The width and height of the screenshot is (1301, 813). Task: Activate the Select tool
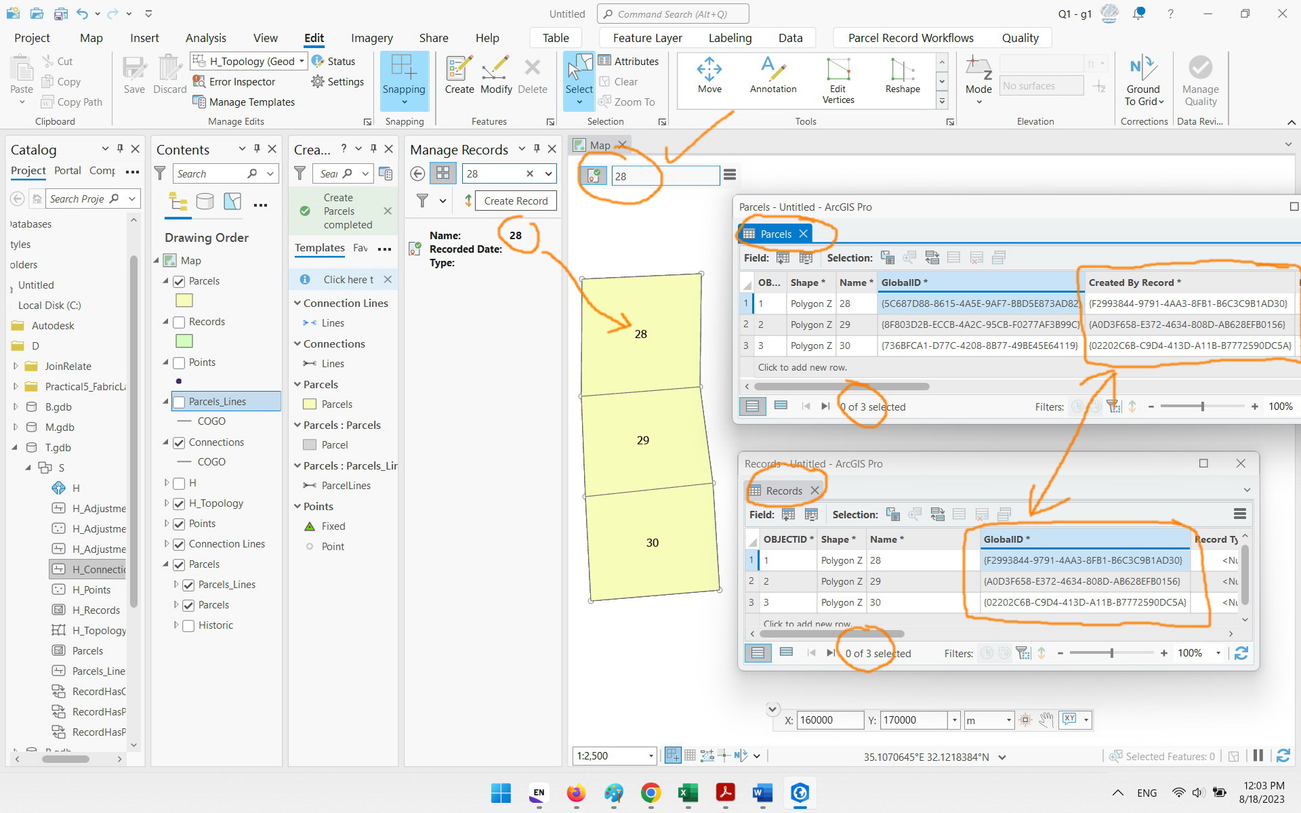pos(578,78)
